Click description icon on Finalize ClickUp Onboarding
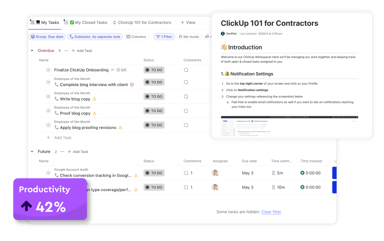The height and width of the screenshot is (241, 384). pyautogui.click(x=113, y=70)
